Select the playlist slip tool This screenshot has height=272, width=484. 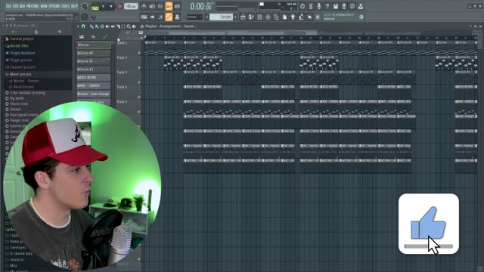click(113, 26)
